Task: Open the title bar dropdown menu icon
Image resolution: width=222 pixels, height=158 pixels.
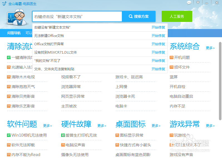Action: pos(198,2)
